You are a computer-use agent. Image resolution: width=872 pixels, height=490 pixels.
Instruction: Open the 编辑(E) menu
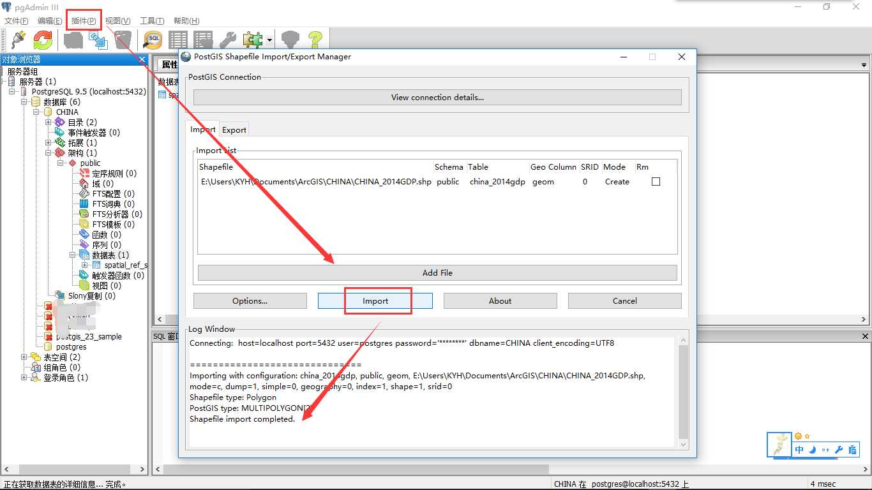click(x=50, y=21)
